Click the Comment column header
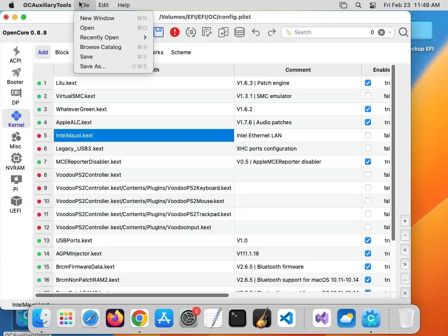 tap(297, 70)
